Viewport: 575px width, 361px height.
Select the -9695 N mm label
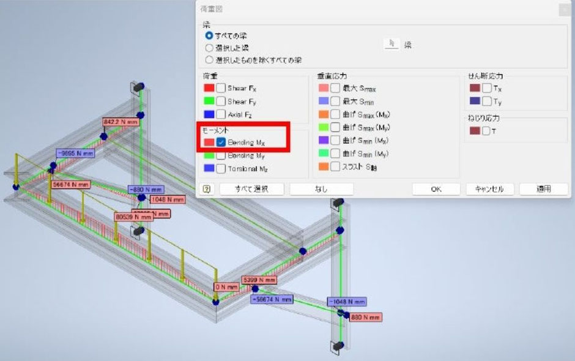coord(75,154)
